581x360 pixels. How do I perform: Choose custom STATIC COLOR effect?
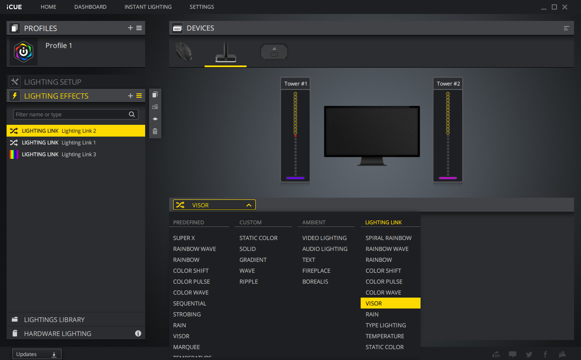(258, 238)
